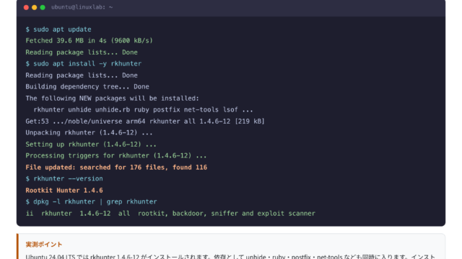Screen dimensions: 462x259
Task: Click the '$ dpkg -l rkhunter | grep rkhunter' command
Action: pyautogui.click(x=92, y=201)
